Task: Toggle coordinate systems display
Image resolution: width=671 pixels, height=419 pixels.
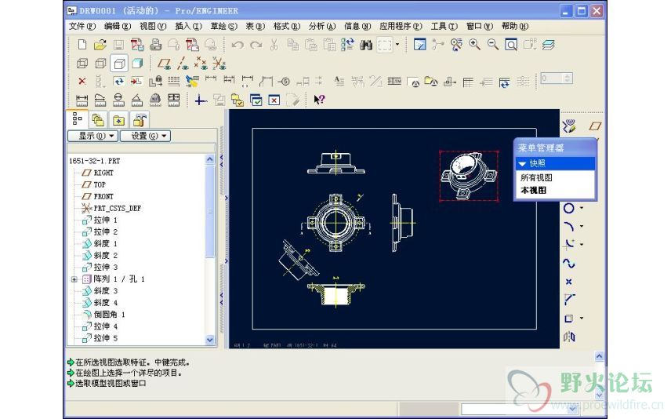Action: pos(219,64)
